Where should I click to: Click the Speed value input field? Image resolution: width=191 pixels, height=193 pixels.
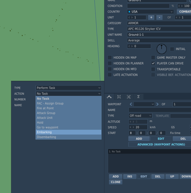140,127
